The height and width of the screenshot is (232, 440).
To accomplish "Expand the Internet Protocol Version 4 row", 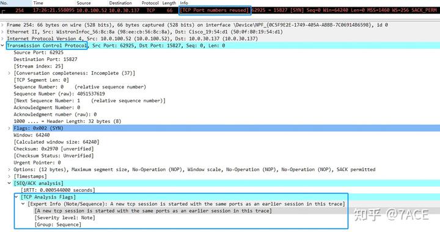I will coord(2,38).
